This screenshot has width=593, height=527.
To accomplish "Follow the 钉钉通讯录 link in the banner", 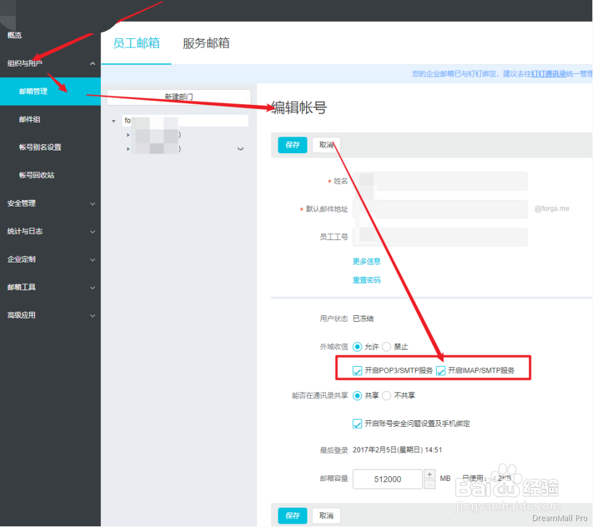I will pos(548,74).
